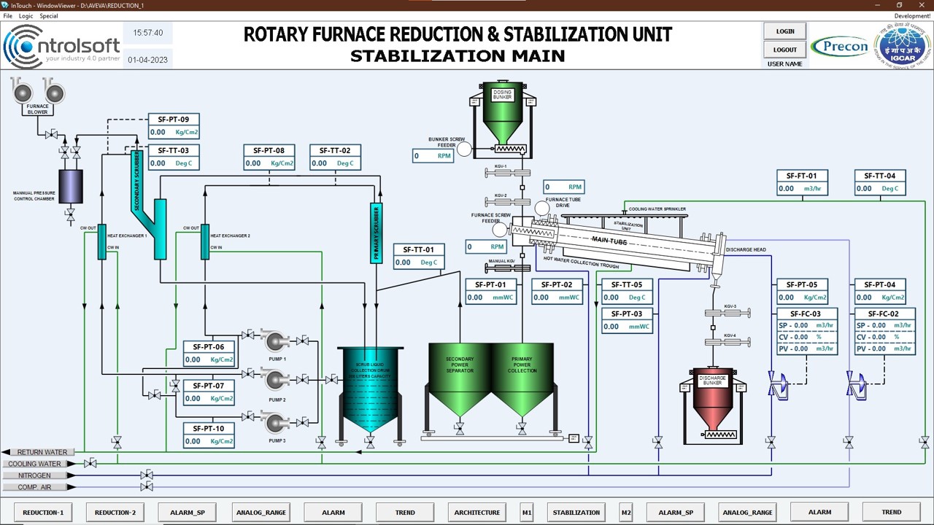Click the KGV-3 gate valve
The height and width of the screenshot is (525, 934).
point(727,313)
